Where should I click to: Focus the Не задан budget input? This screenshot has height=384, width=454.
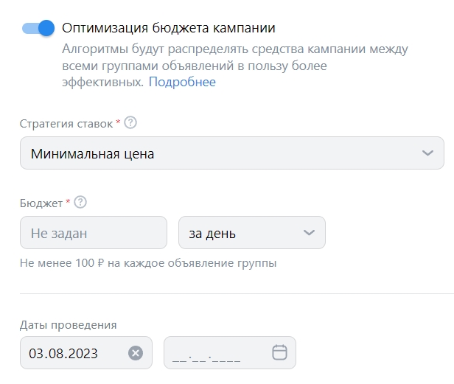(94, 233)
